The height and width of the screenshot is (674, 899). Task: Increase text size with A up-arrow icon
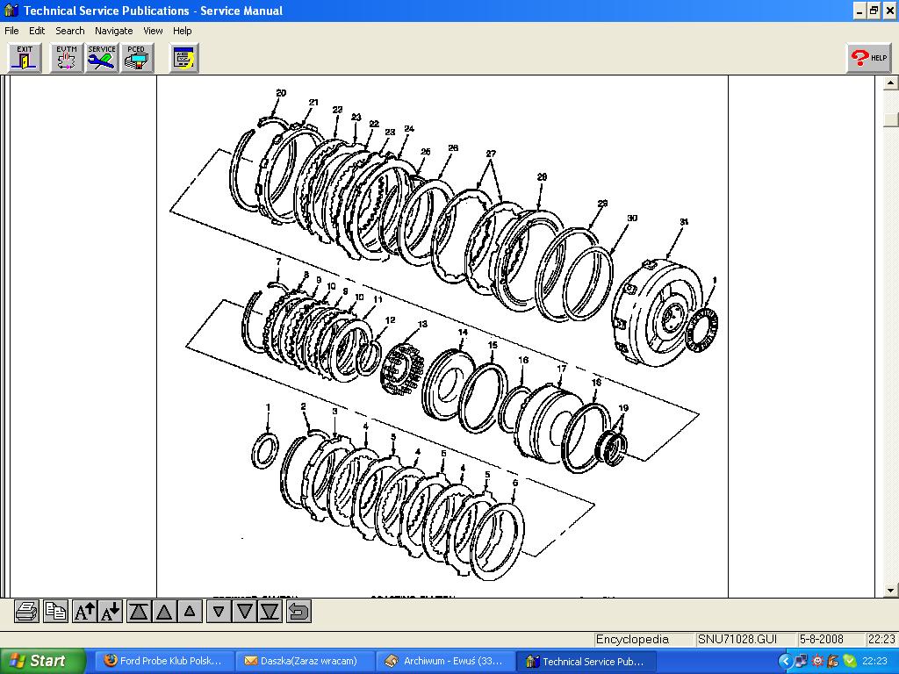pos(84,612)
